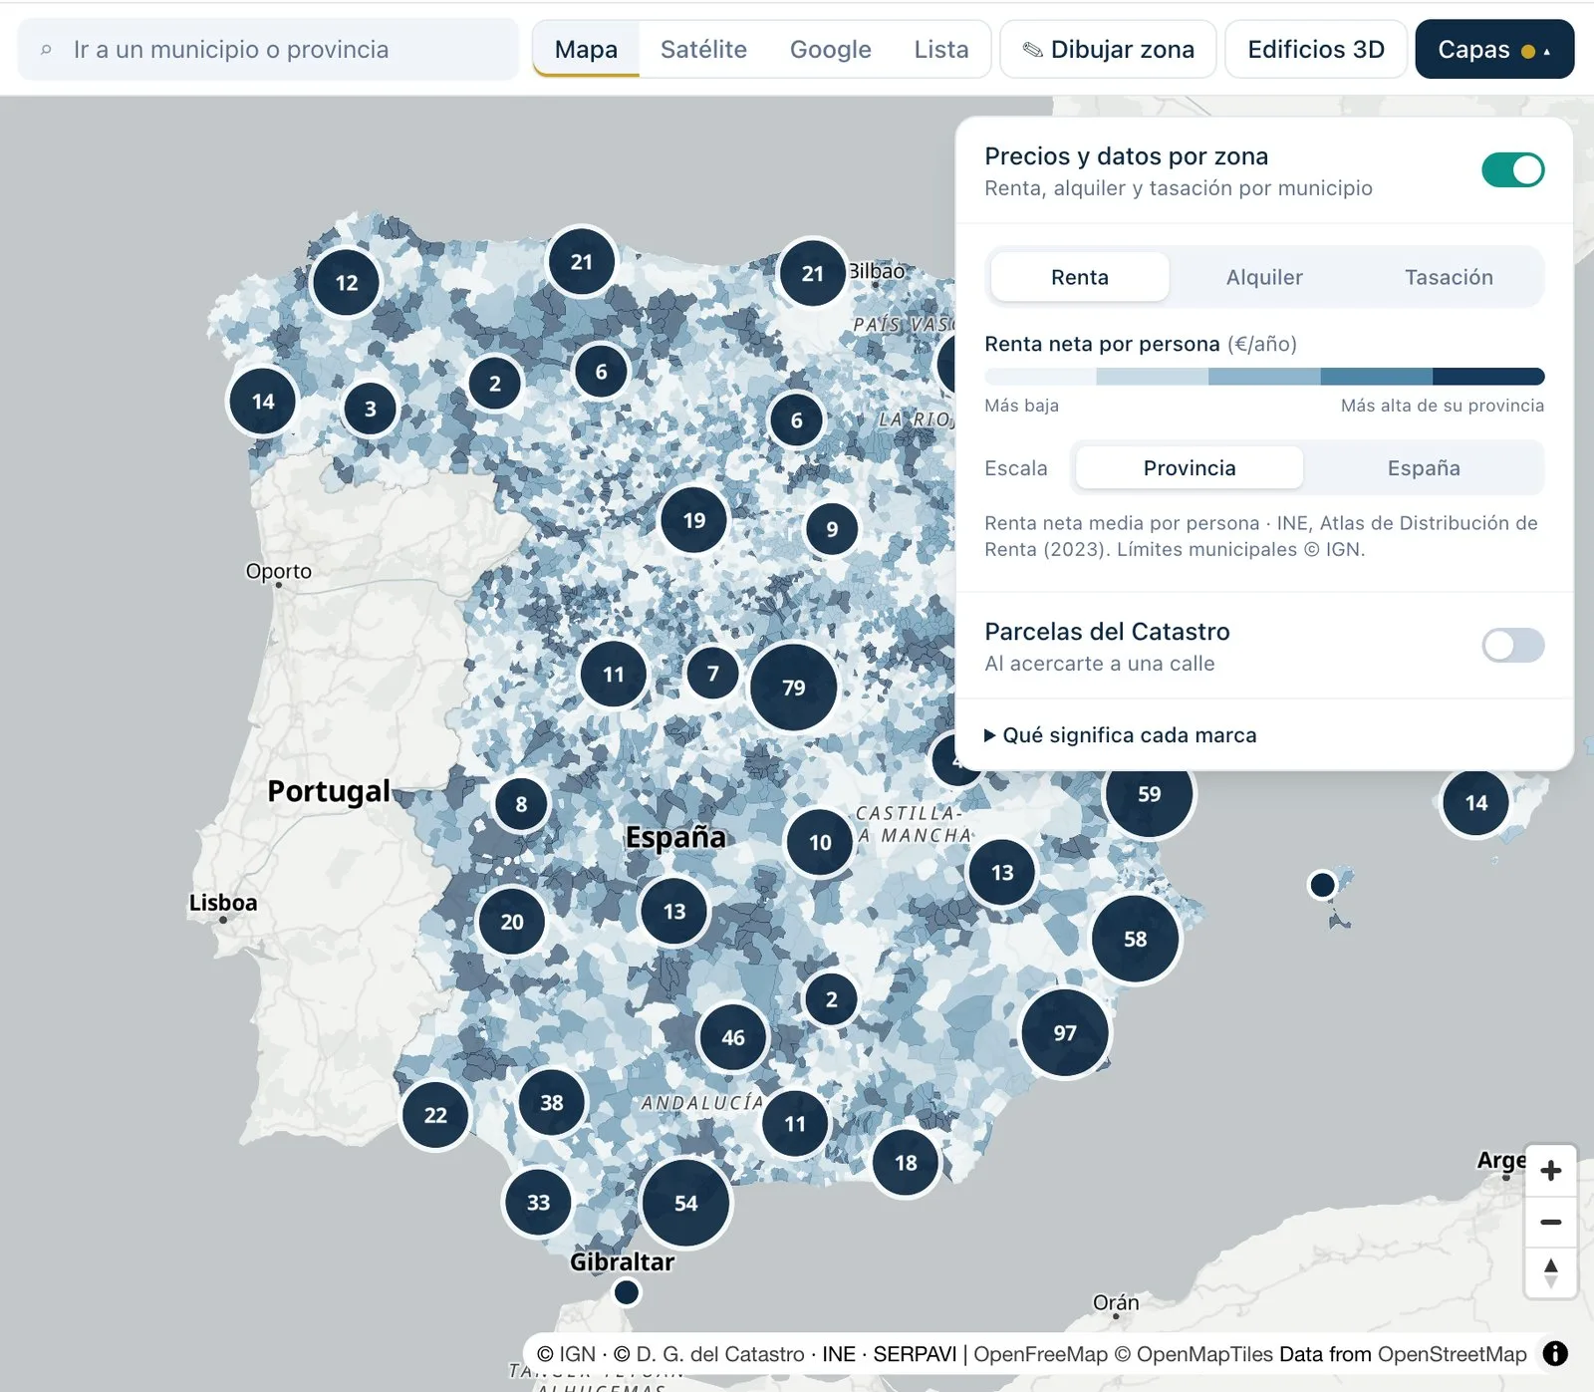Image resolution: width=1594 pixels, height=1392 pixels.
Task: Switch to the Lista view tab
Action: (941, 50)
